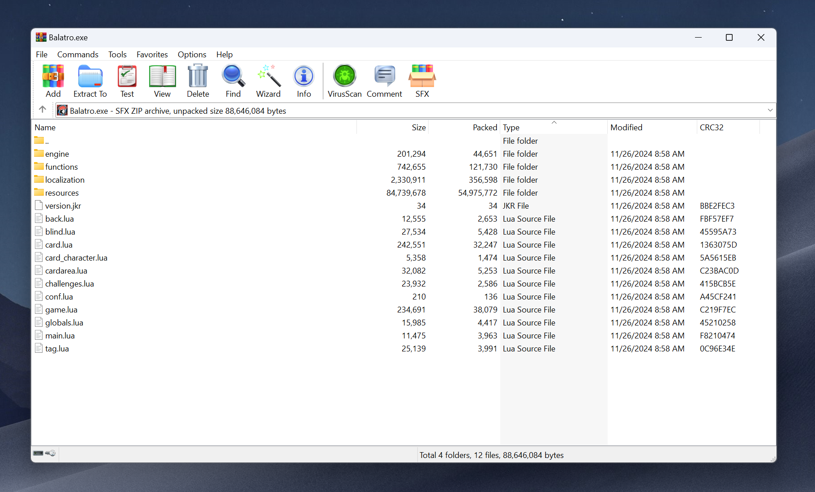This screenshot has width=815, height=492.
Task: Click the CRC32 value BBE2FEC3
Action: click(x=717, y=205)
